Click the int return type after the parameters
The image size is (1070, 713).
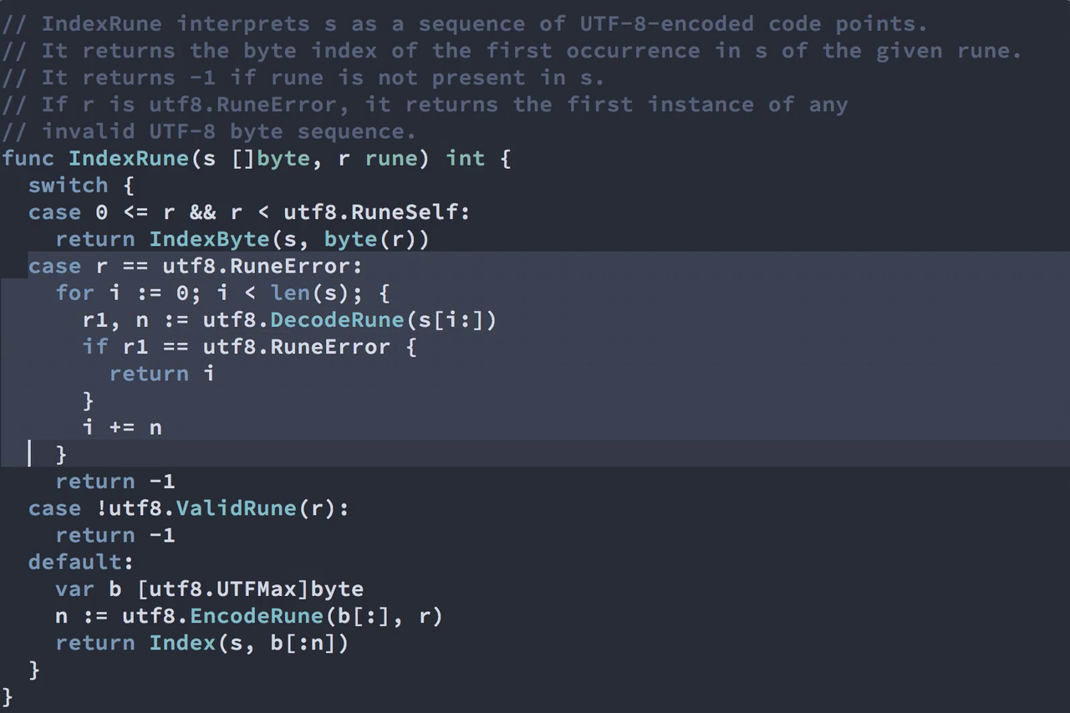tap(465, 158)
